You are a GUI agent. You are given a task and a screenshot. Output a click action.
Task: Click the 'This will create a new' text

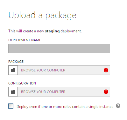[x=26, y=31]
